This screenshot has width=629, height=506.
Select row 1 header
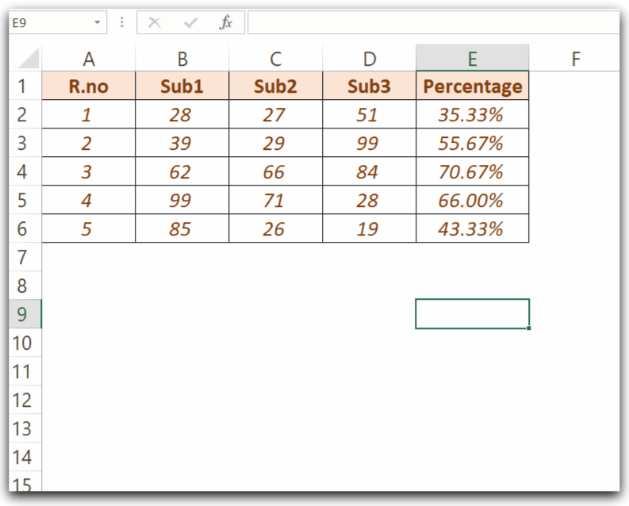pyautogui.click(x=25, y=86)
